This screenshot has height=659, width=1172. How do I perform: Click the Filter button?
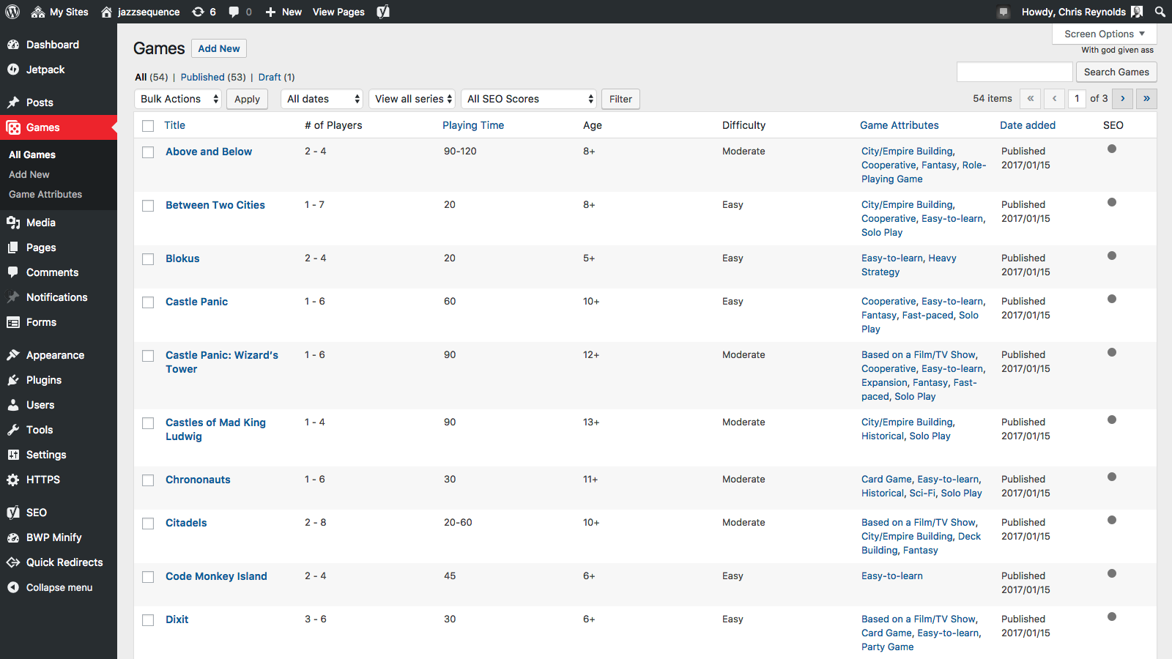pos(620,99)
